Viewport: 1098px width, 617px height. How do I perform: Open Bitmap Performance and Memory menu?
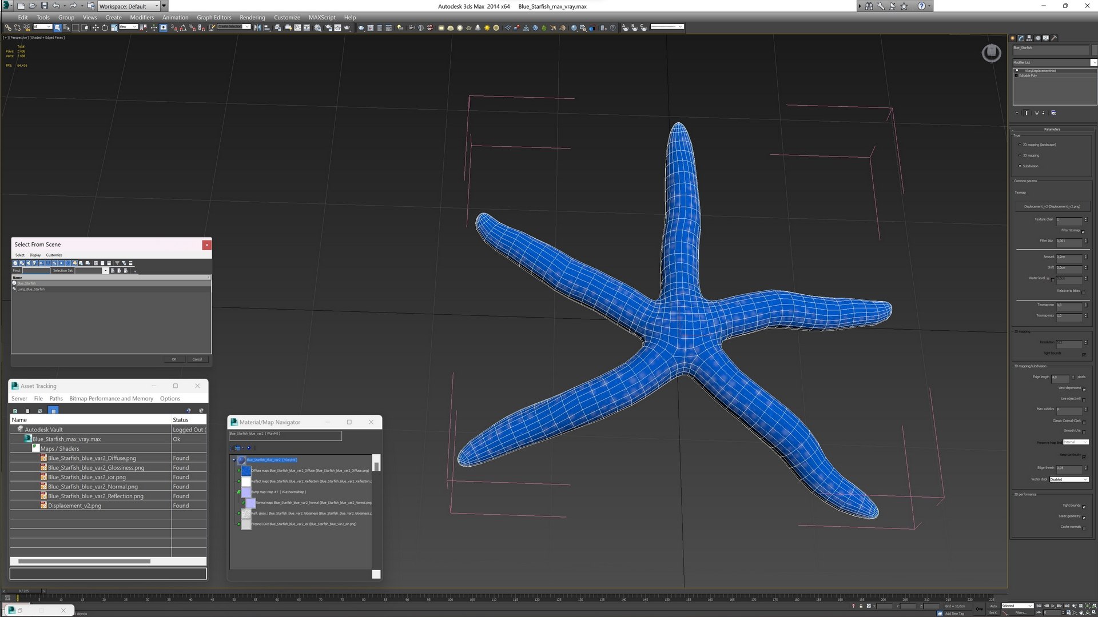[111, 399]
